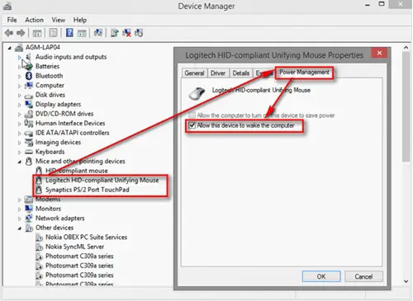Viewport: 413px width, 301px height.
Task: Open the File menu
Action: pos(12,20)
